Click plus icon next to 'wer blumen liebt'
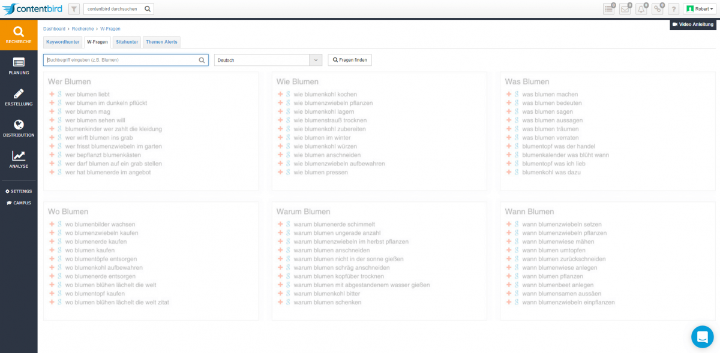Image resolution: width=720 pixels, height=353 pixels. pos(52,94)
